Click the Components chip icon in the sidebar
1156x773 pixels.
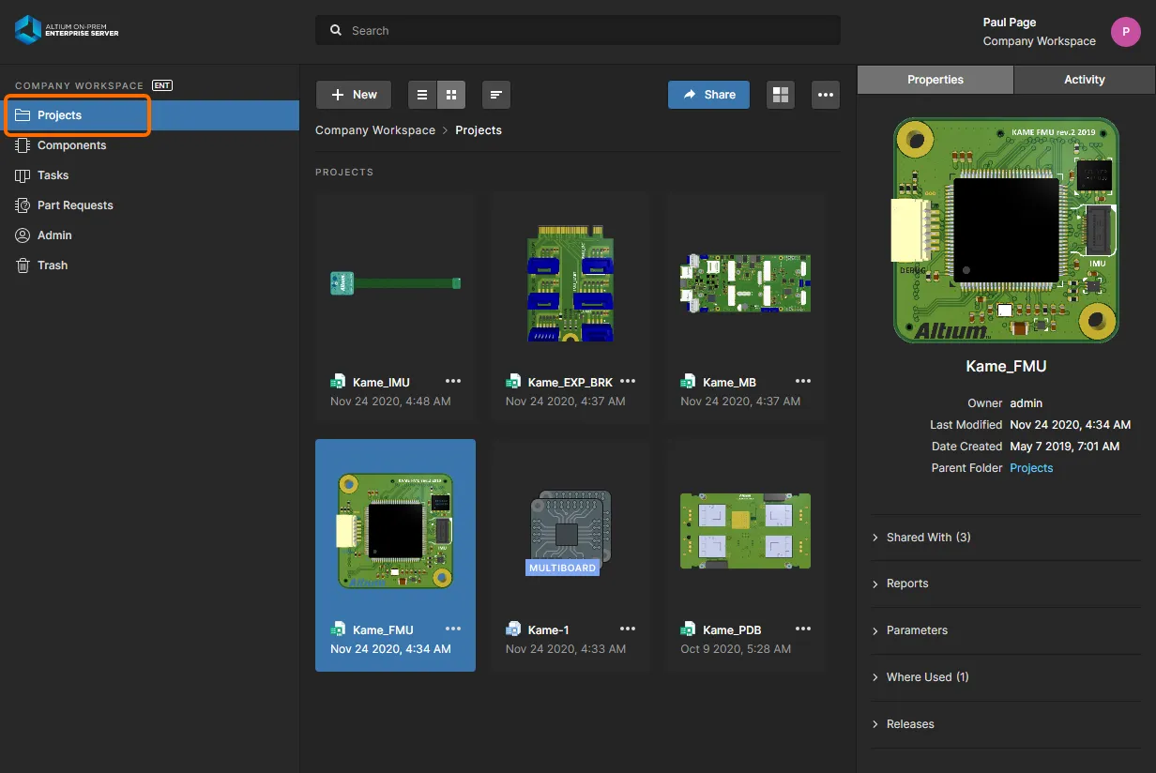23,145
